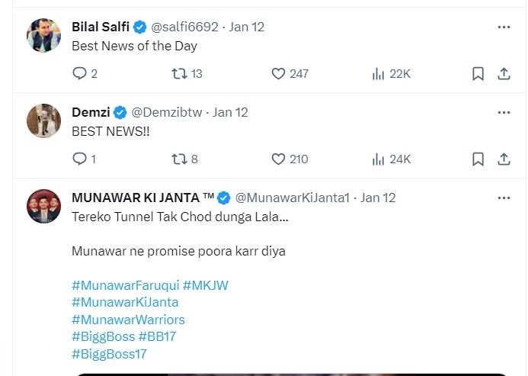
Task: Share Bilal Salfi's tweet
Action: [504, 74]
